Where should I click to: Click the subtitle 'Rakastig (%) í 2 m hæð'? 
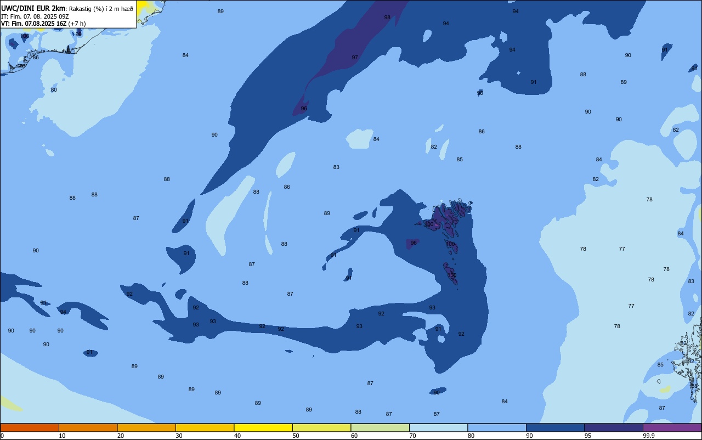pos(101,9)
